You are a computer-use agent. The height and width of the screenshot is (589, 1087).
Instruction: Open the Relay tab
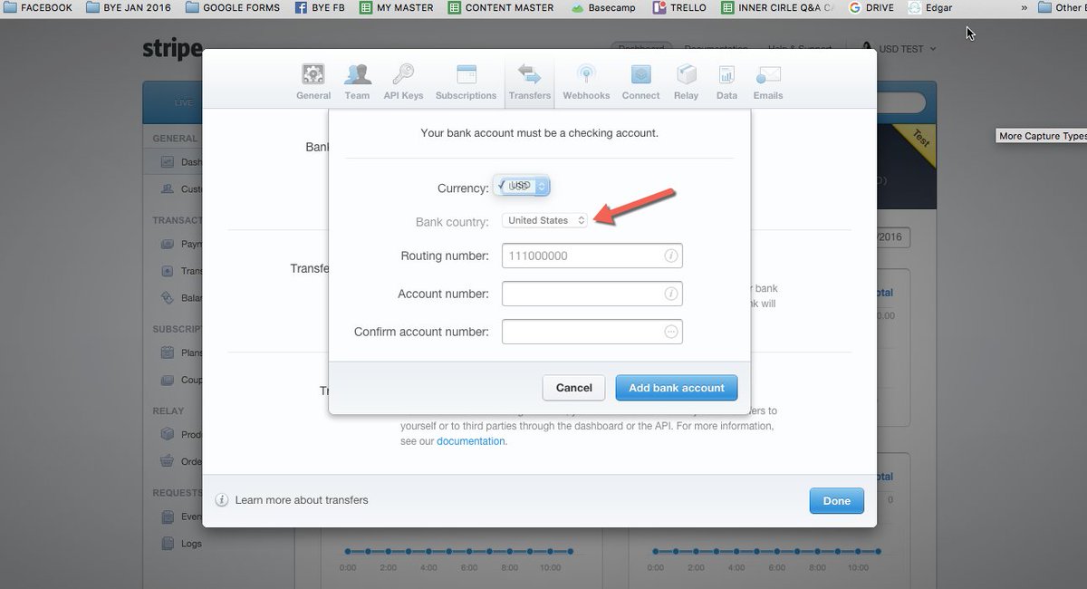click(686, 82)
